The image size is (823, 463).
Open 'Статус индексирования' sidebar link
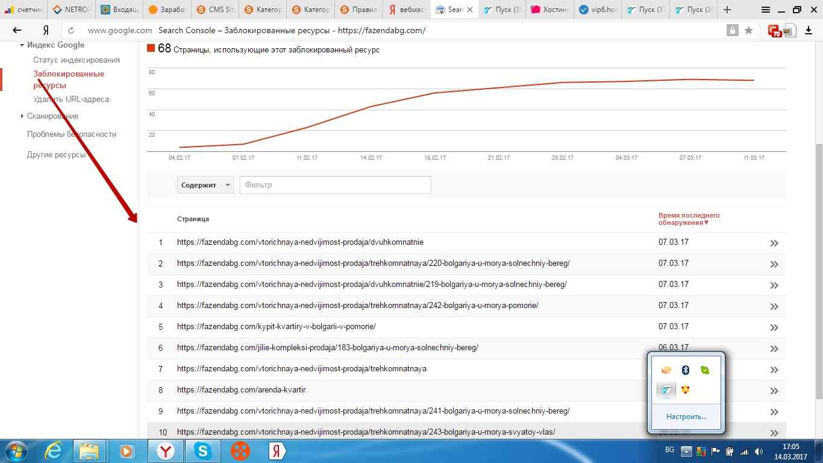(x=77, y=60)
